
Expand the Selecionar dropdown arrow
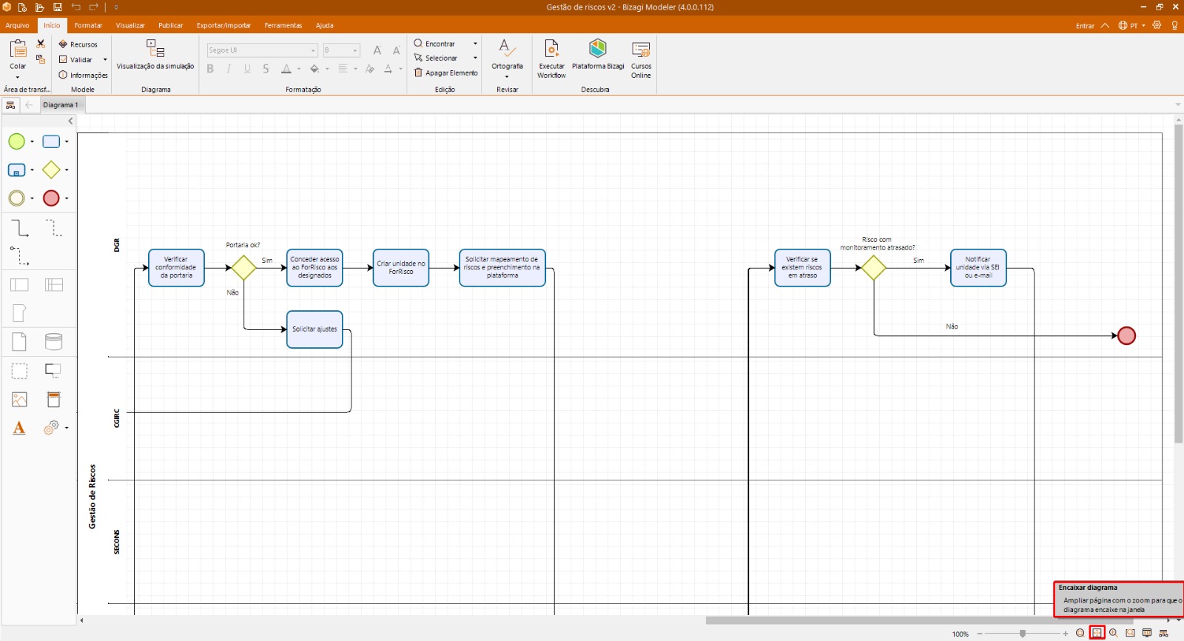coord(475,58)
